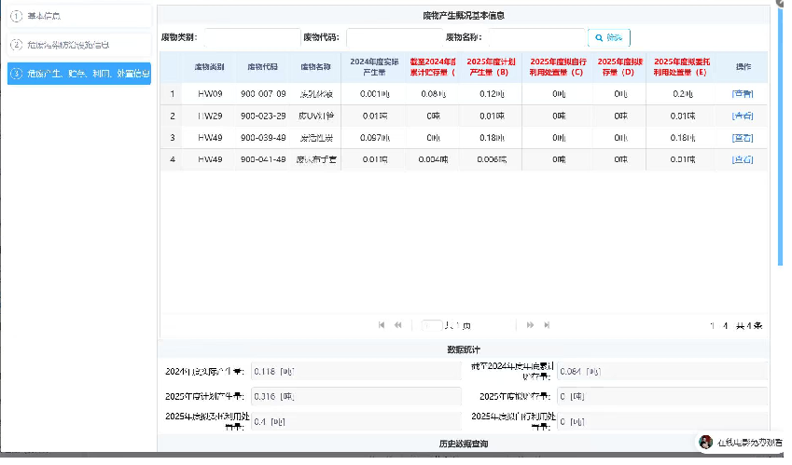
Task: Click the 查询 search button
Action: click(x=609, y=37)
